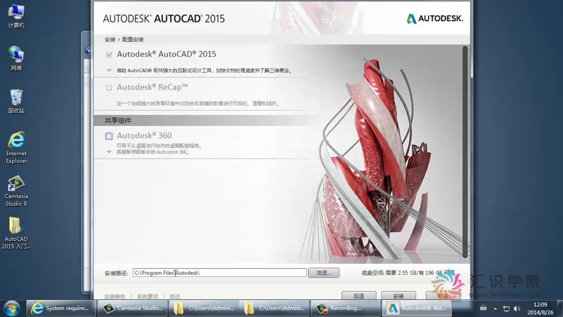Image resolution: width=563 pixels, height=317 pixels.
Task: Click the 安装 button to install
Action: coord(399,296)
